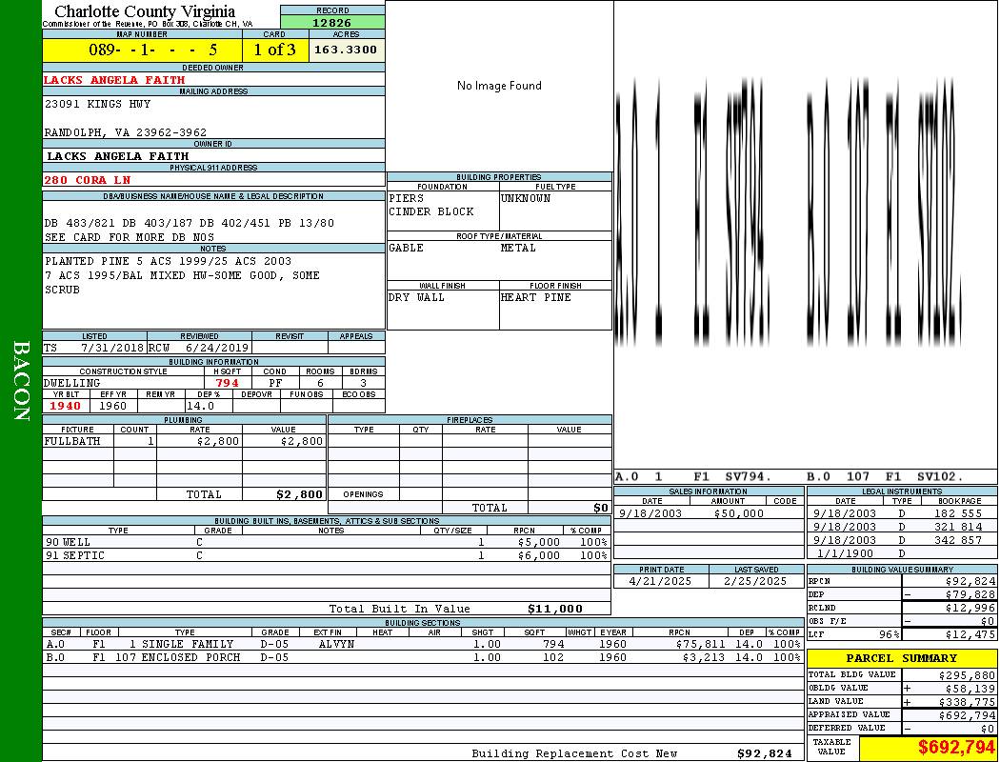Image resolution: width=1000 pixels, height=762 pixels.
Task: Click the H SQFT value 794
Action: pos(227,383)
